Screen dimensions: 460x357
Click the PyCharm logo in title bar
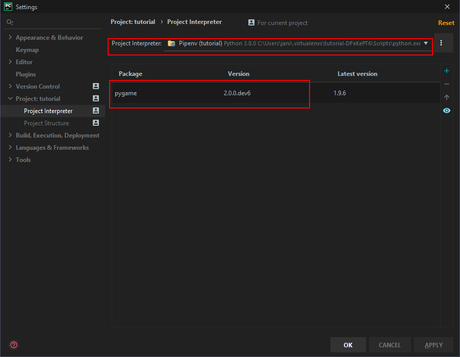coord(8,7)
